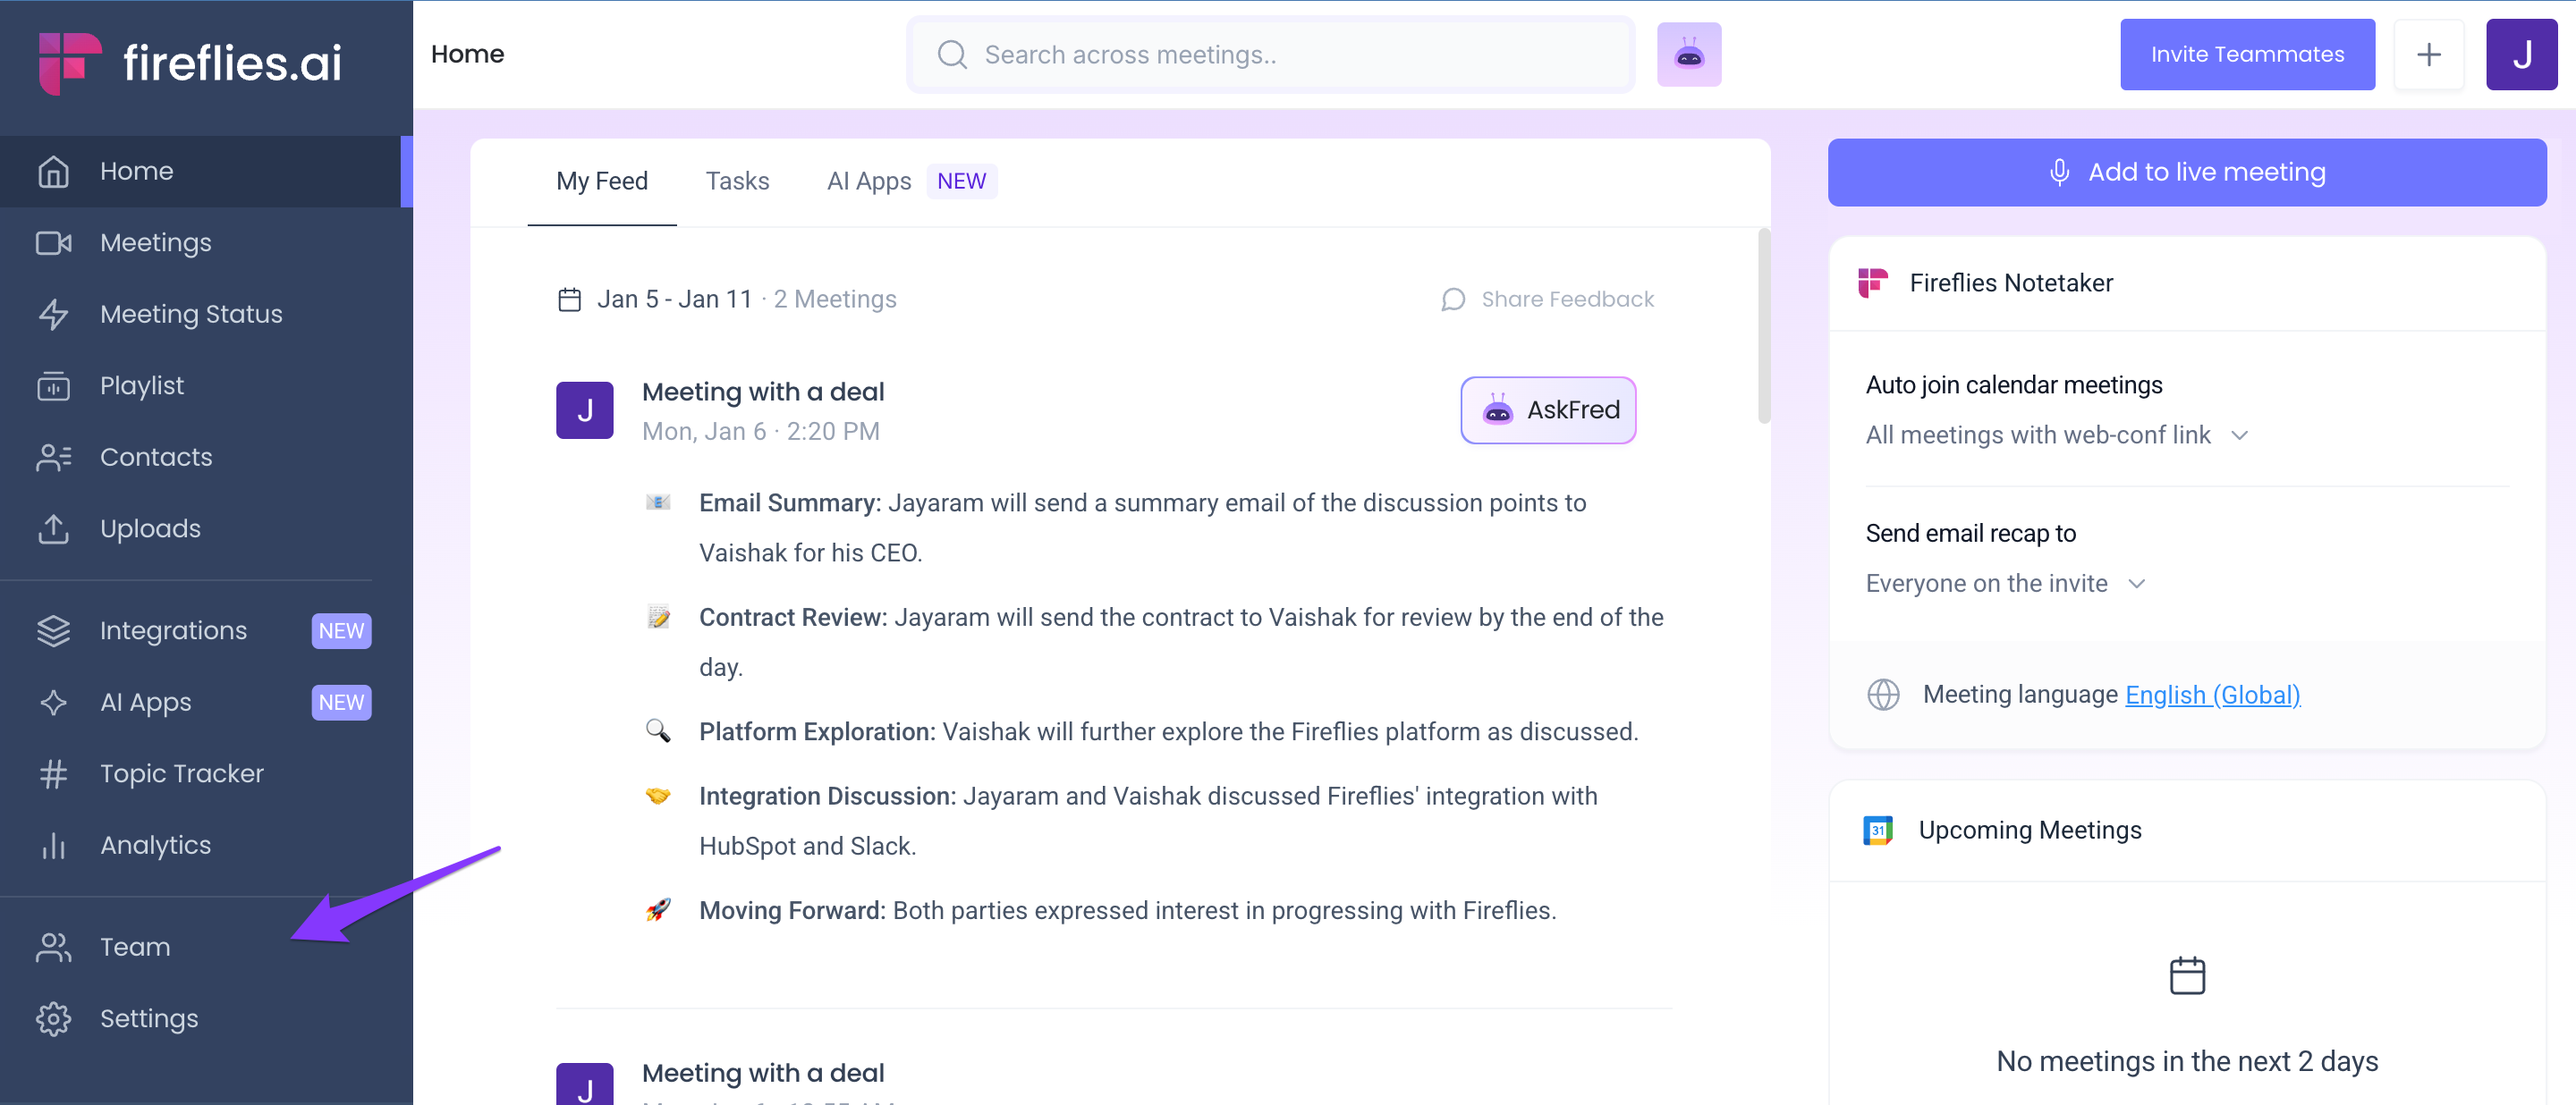Click the 'Mon, Jan 6 · 2:20 PM' timestamp
Screen dimensions: 2576x1105
coord(760,431)
